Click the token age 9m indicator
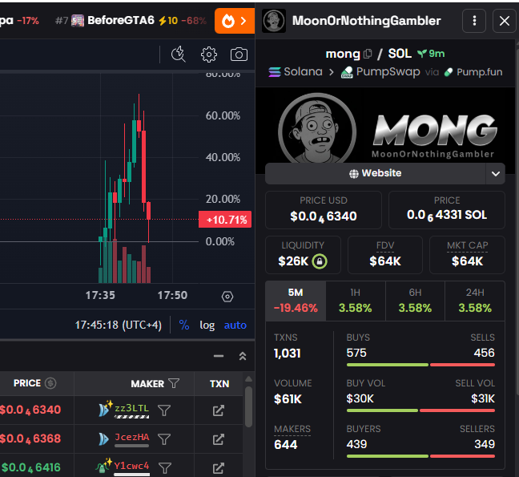Viewport: 519px width, 477px height. pos(431,54)
